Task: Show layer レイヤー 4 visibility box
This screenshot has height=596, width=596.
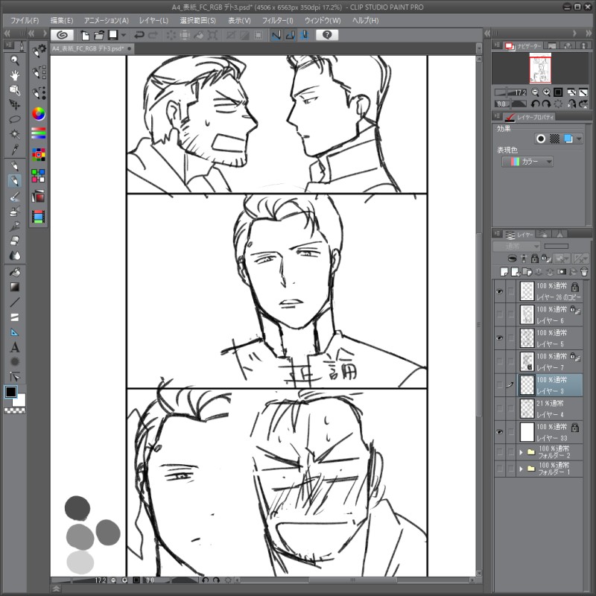Action: [x=500, y=408]
